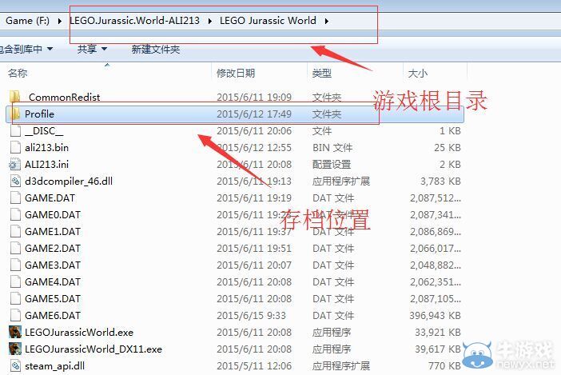This screenshot has height=375, width=561.
Task: Click the GAME4.DAT file icon
Action: (15, 282)
